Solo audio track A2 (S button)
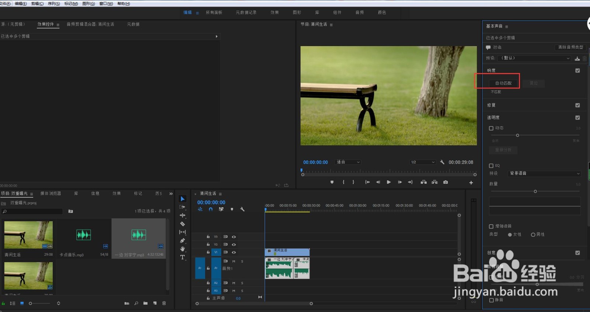 242,283
